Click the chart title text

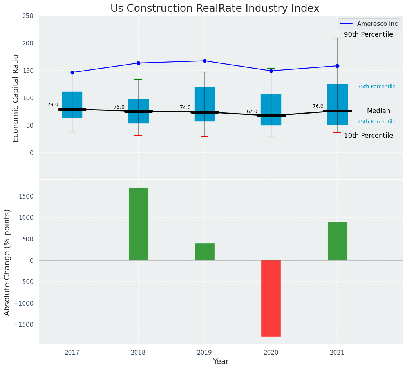(x=215, y=8)
